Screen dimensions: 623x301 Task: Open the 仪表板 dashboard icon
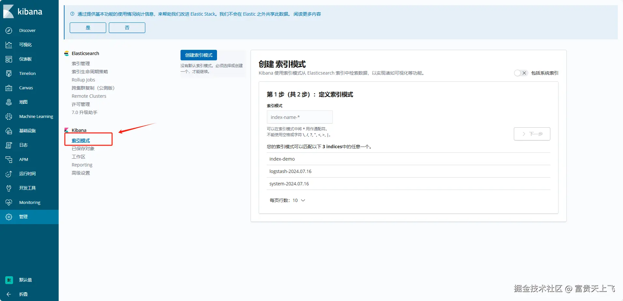pyautogui.click(x=9, y=59)
